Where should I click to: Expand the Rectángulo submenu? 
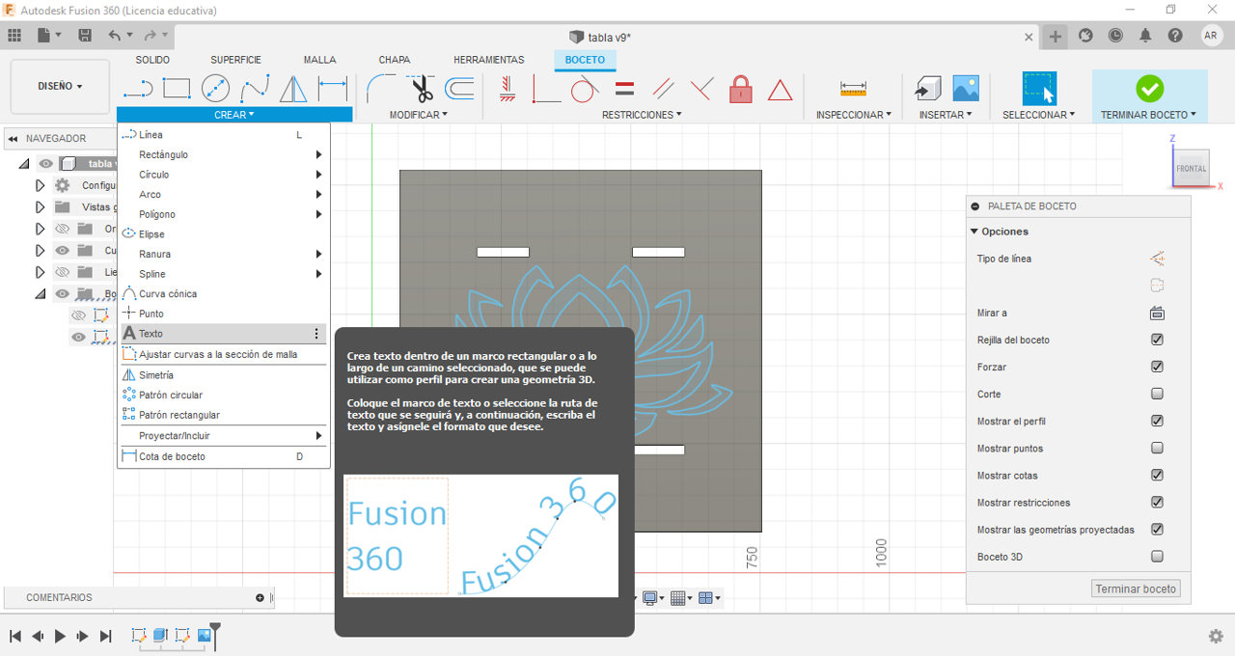tap(223, 154)
